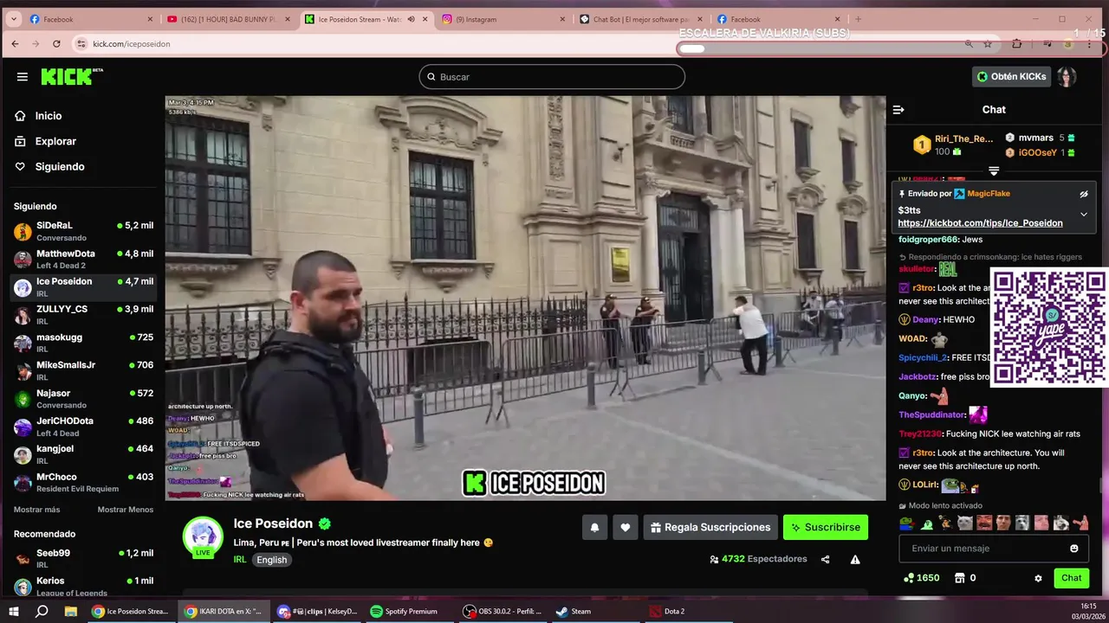Open the user profile avatar menu
The width and height of the screenshot is (1109, 623).
click(1067, 77)
